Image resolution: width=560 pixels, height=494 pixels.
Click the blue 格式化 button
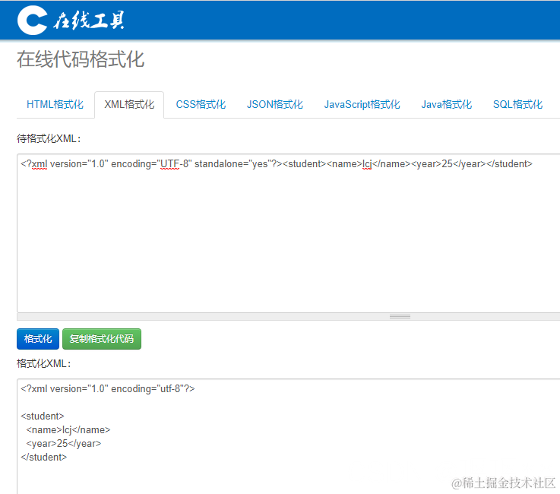click(x=38, y=339)
